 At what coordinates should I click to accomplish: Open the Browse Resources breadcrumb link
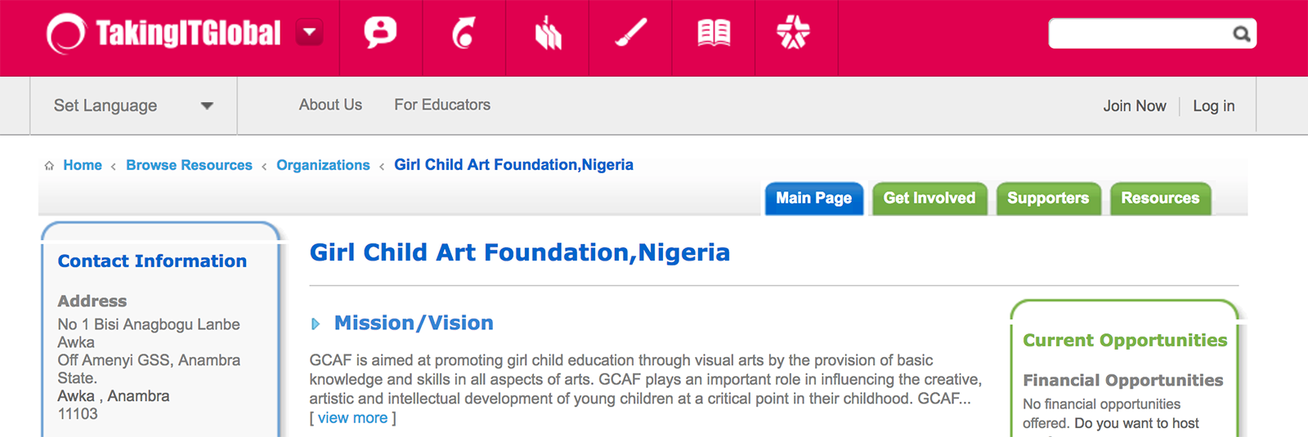click(x=189, y=165)
